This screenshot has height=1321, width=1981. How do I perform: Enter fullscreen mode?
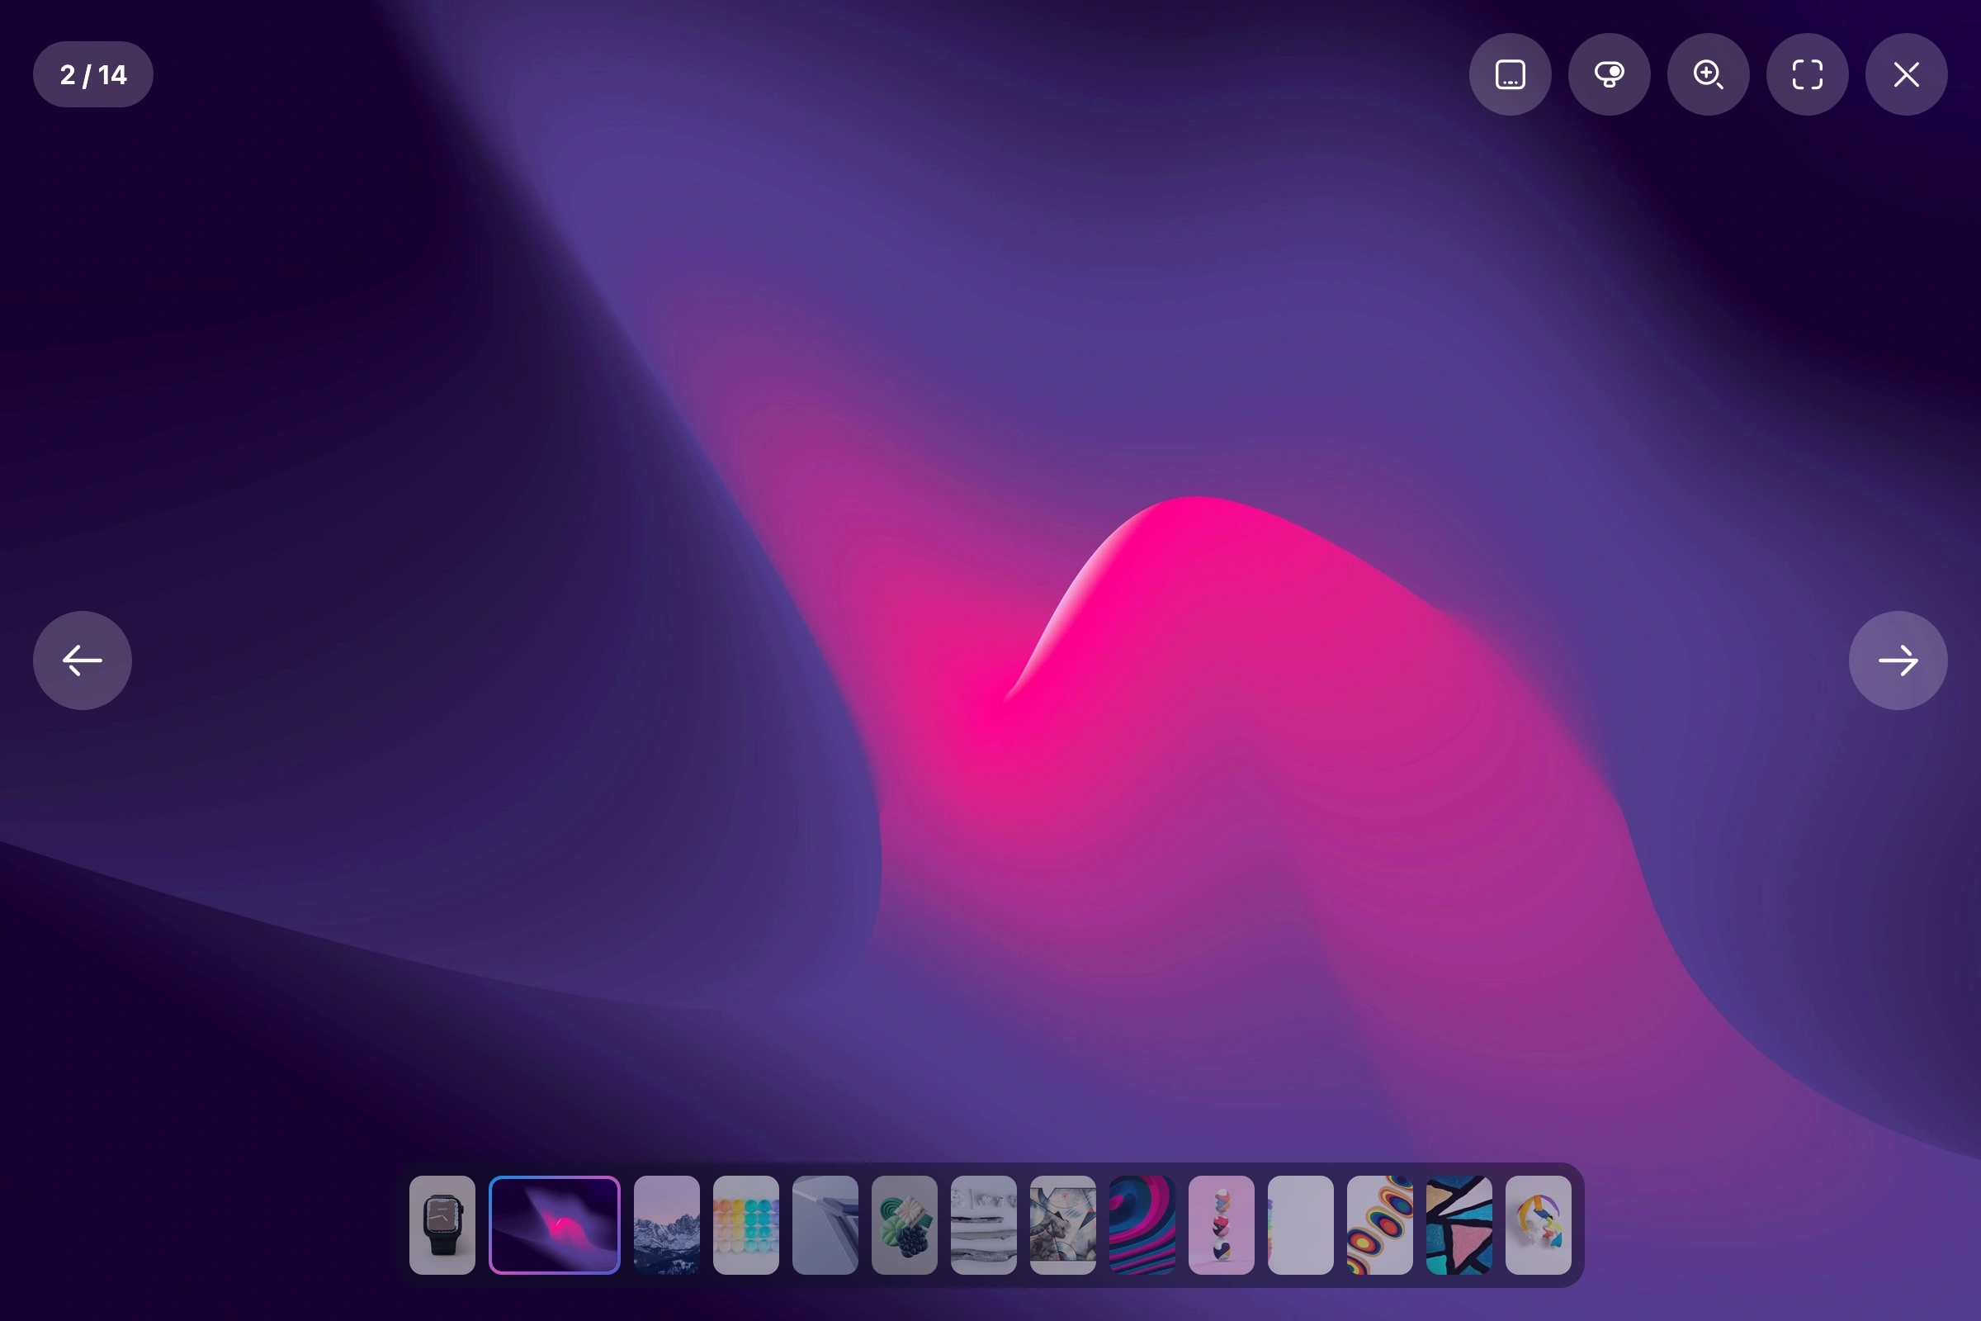click(1808, 74)
